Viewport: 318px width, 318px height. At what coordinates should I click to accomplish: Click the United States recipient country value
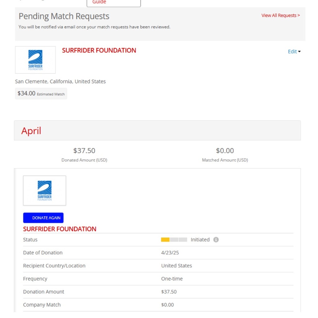point(176,266)
